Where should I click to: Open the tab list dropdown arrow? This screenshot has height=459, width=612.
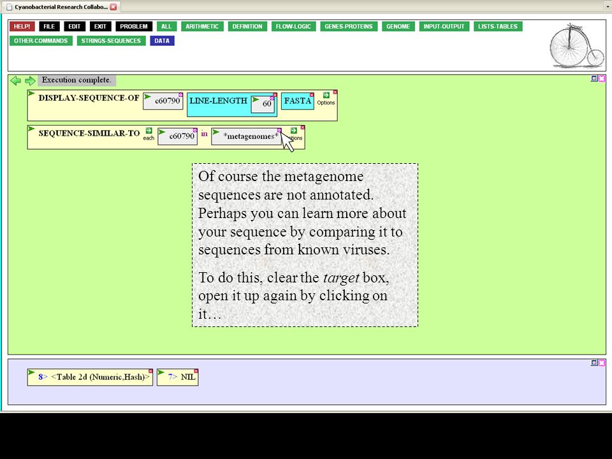click(x=608, y=6)
